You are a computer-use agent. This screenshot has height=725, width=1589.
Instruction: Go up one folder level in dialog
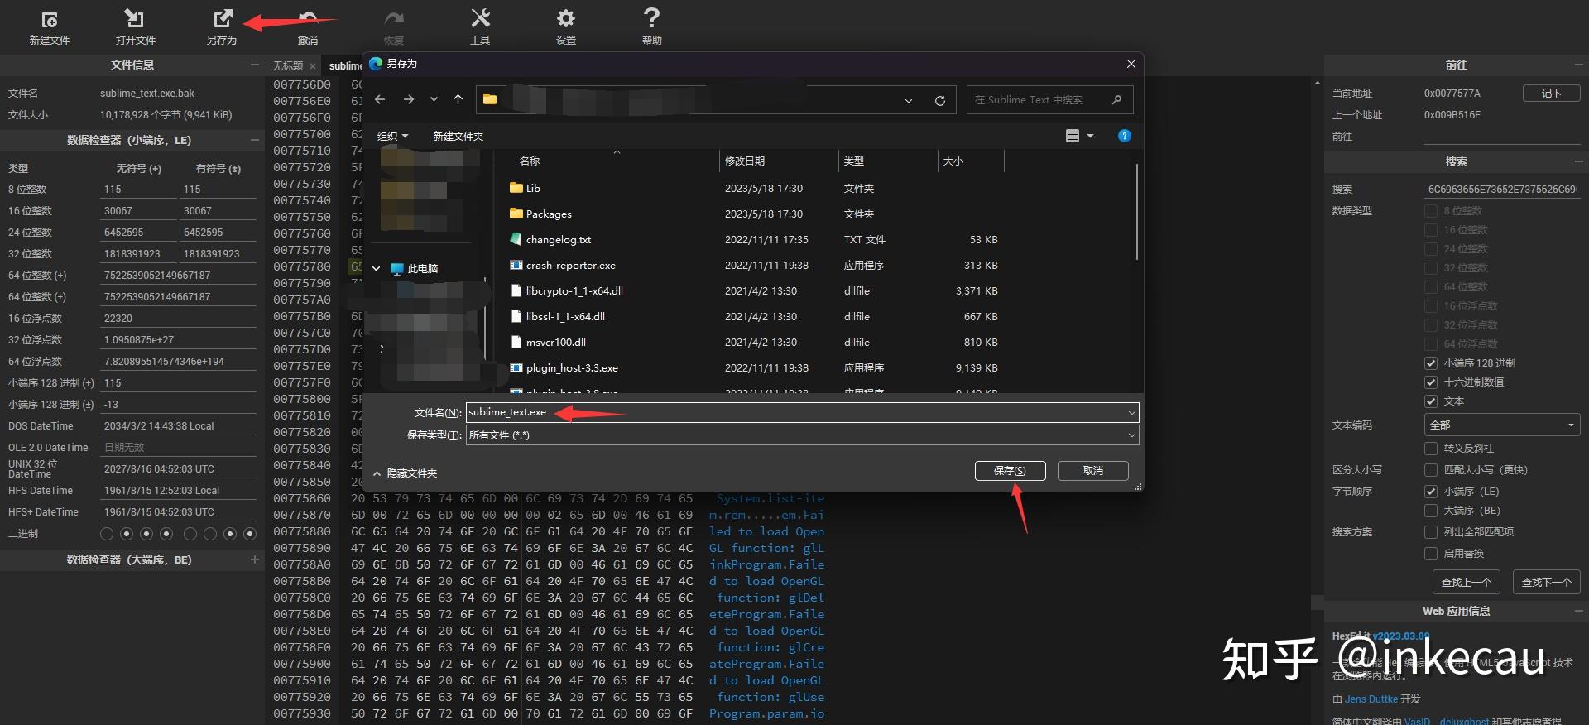[458, 99]
